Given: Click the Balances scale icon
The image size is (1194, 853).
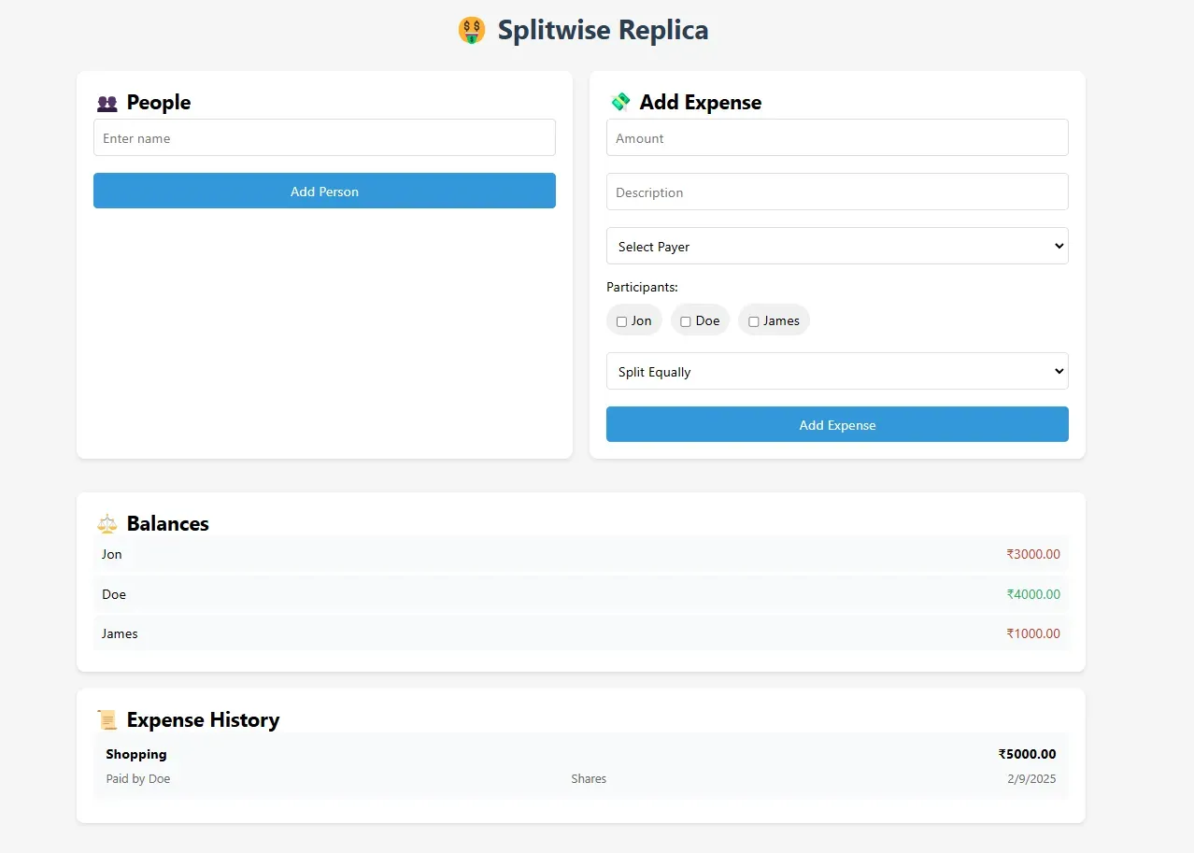Looking at the screenshot, I should (107, 524).
